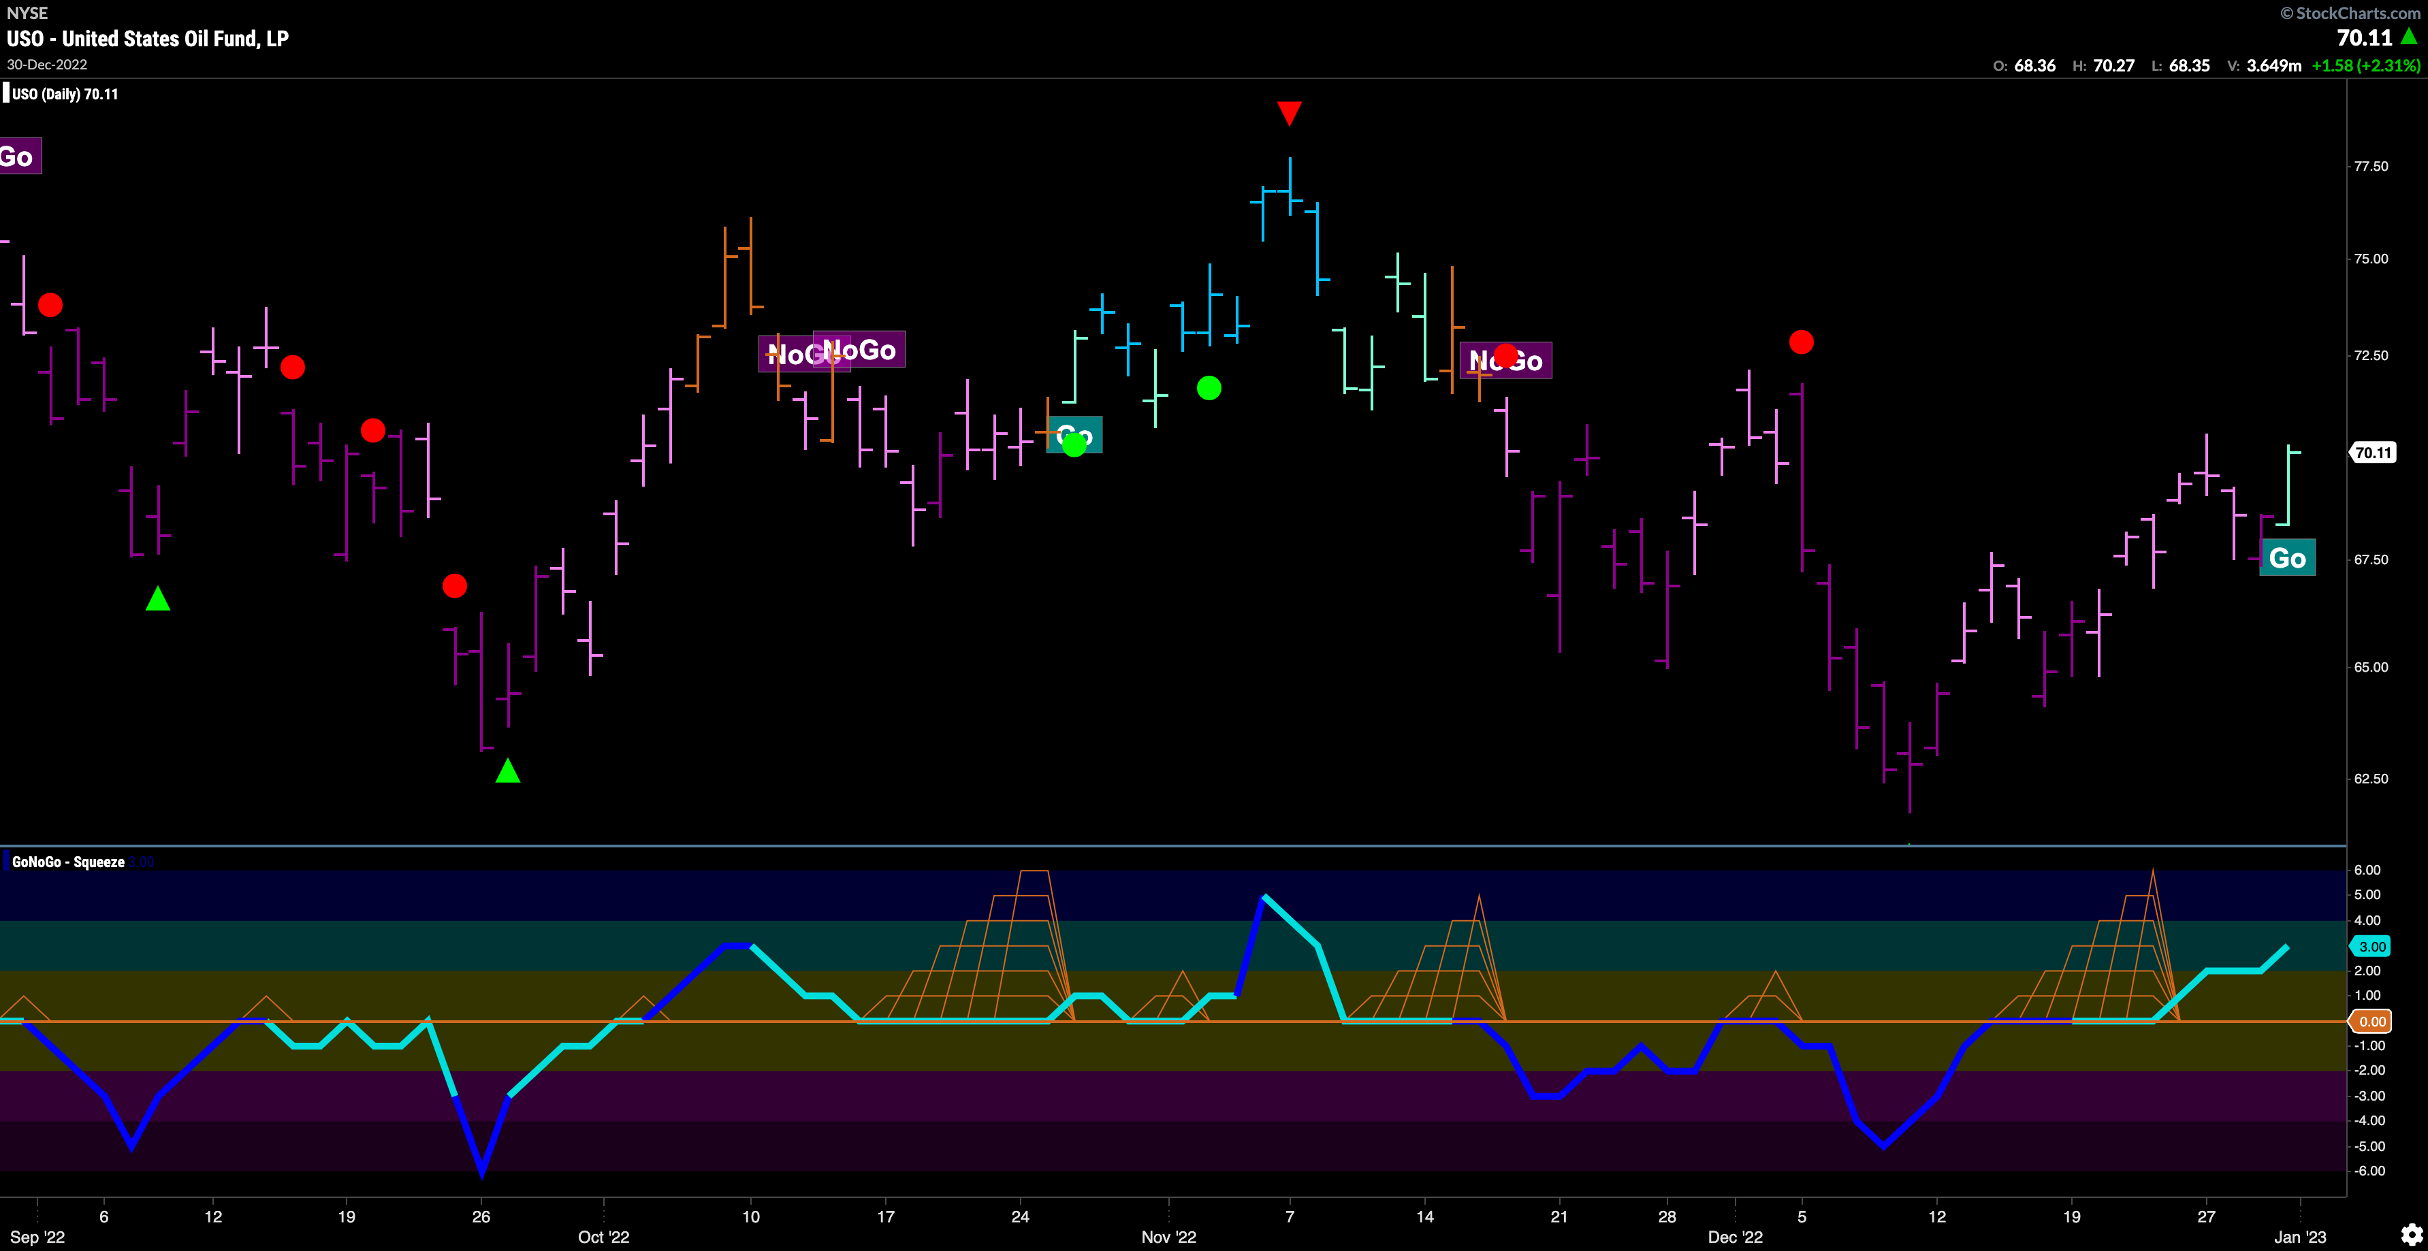Screen dimensions: 2428x1251
Task: Open the chart settings gear icon
Action: coord(2411,1234)
